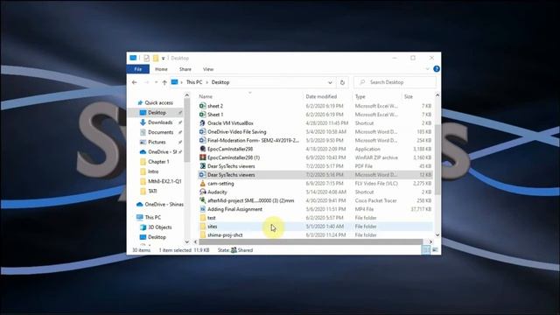560x315 pixels.
Task: Select the Final-Moderation Form Word document icon
Action: (202, 140)
